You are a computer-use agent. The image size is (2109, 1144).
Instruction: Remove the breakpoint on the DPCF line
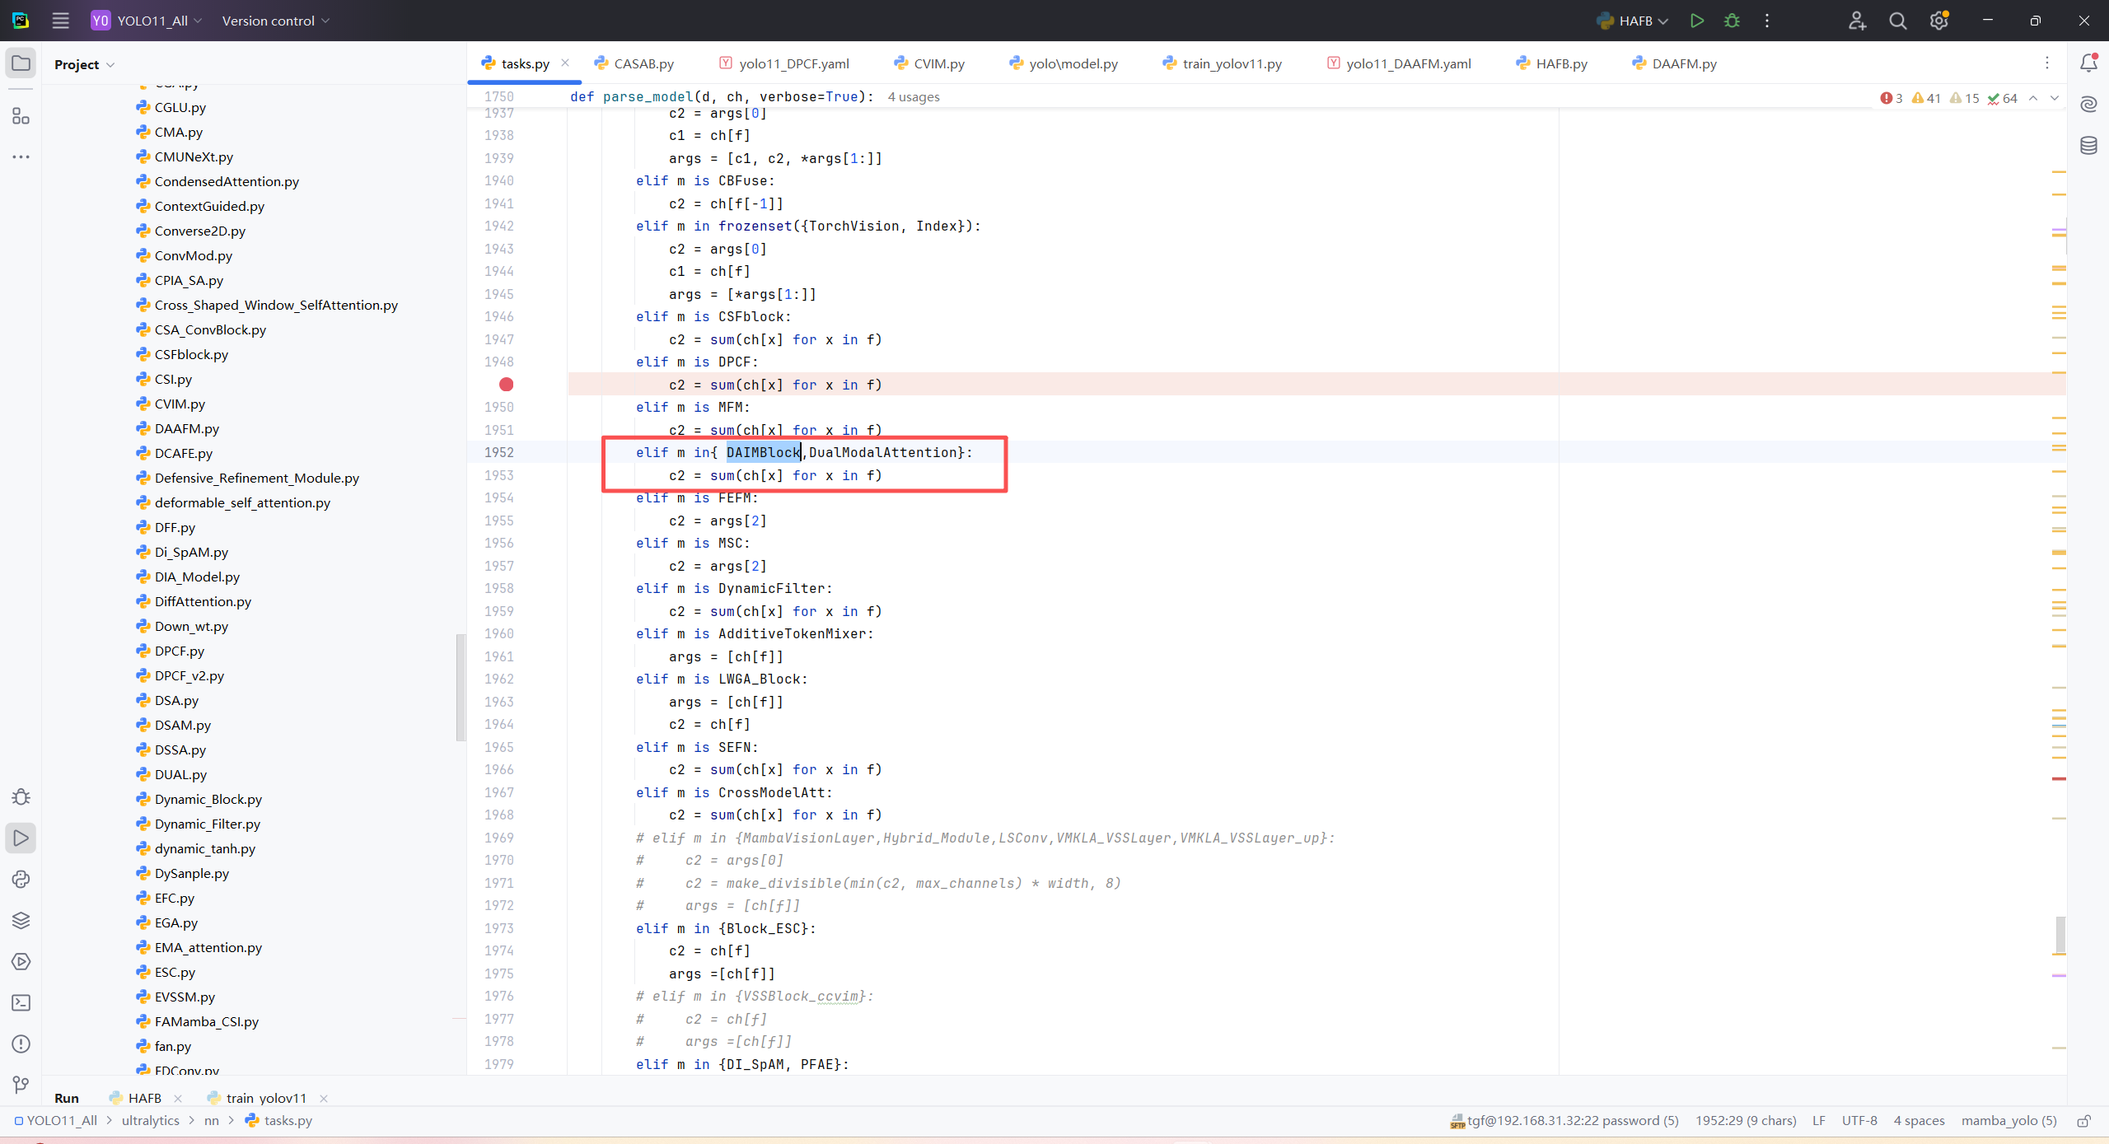tap(506, 385)
